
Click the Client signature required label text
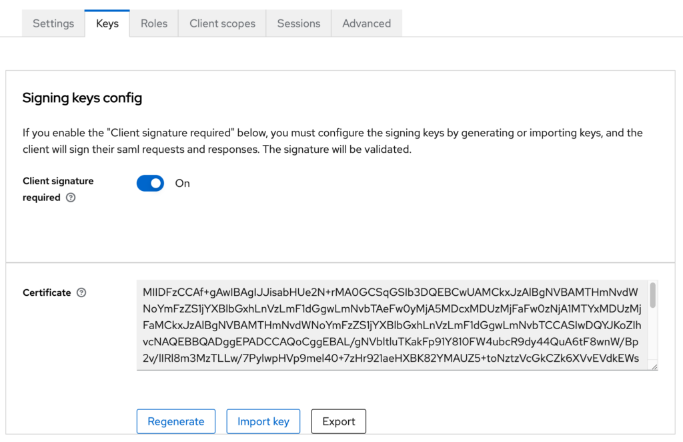pos(58,189)
